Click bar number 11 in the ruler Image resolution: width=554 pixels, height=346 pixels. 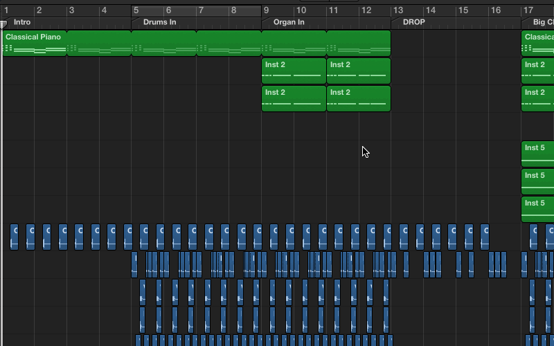coord(334,10)
